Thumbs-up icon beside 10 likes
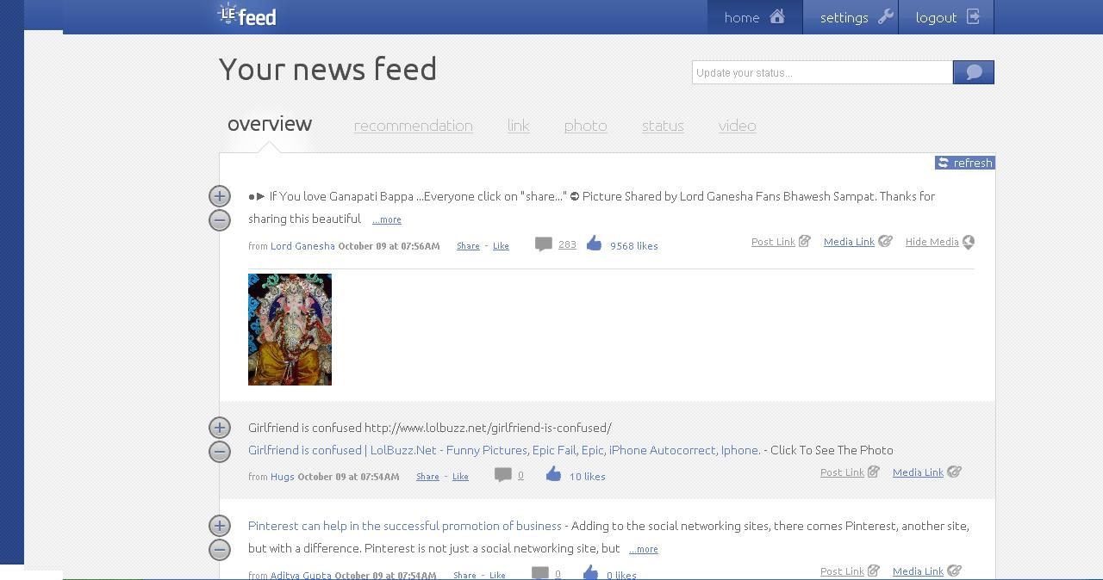1103x580 pixels. [553, 474]
